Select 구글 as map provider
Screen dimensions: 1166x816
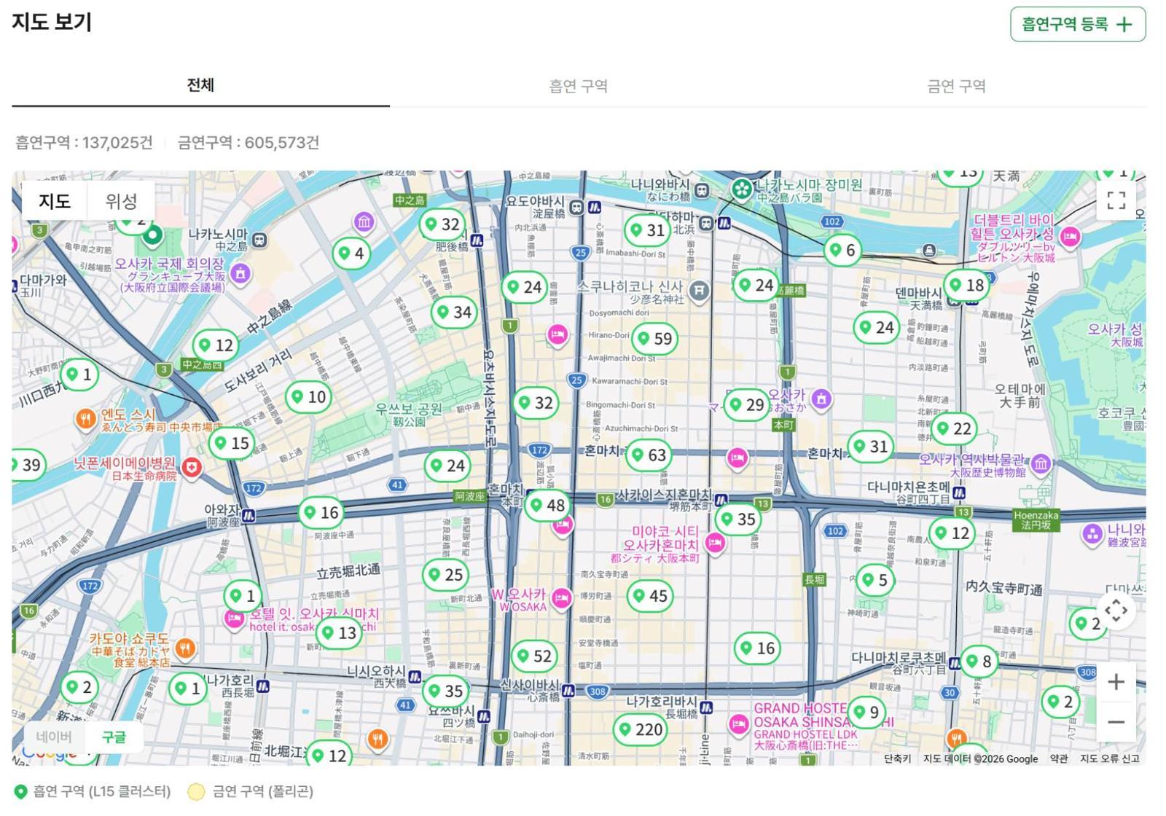point(114,737)
